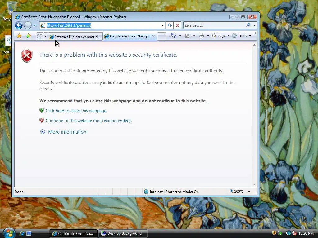This screenshot has width=318, height=238.
Task: Click the 'Done' status bar text
Action: pos(19,192)
